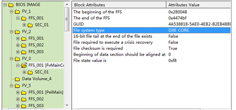Click the BIOS IMAGE root folder icon

pos(11,5)
